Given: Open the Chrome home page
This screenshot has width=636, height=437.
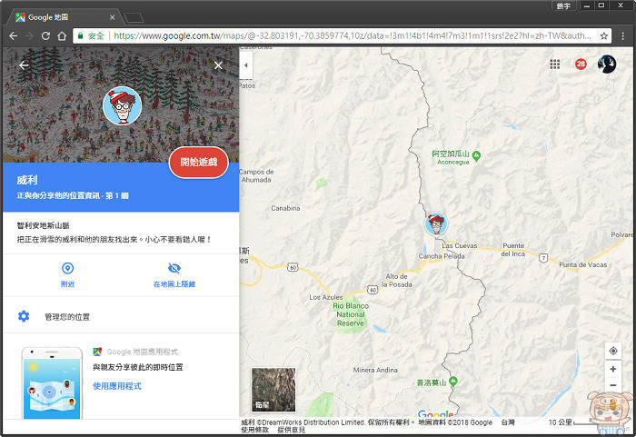Looking at the screenshot, I should point(62,36).
